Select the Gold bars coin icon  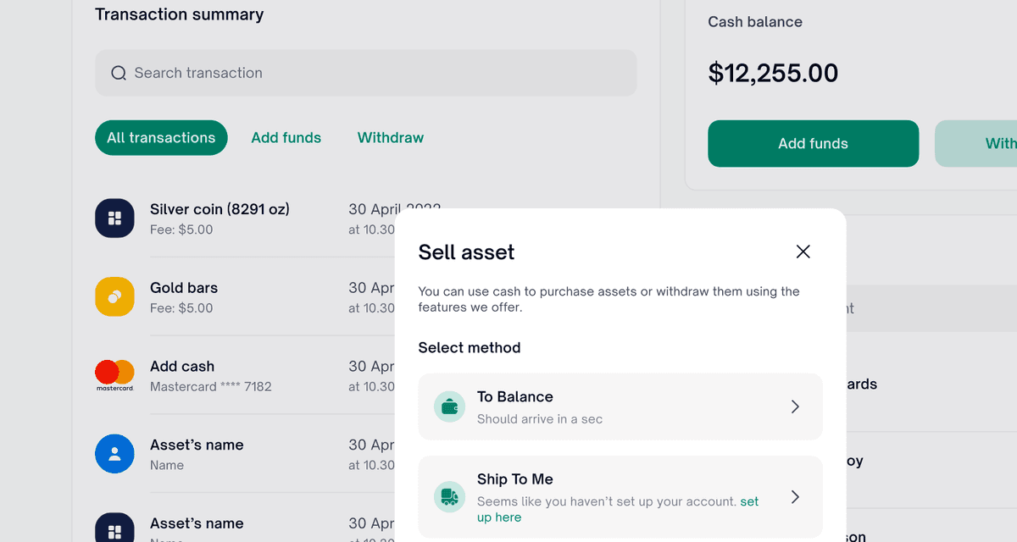point(114,296)
